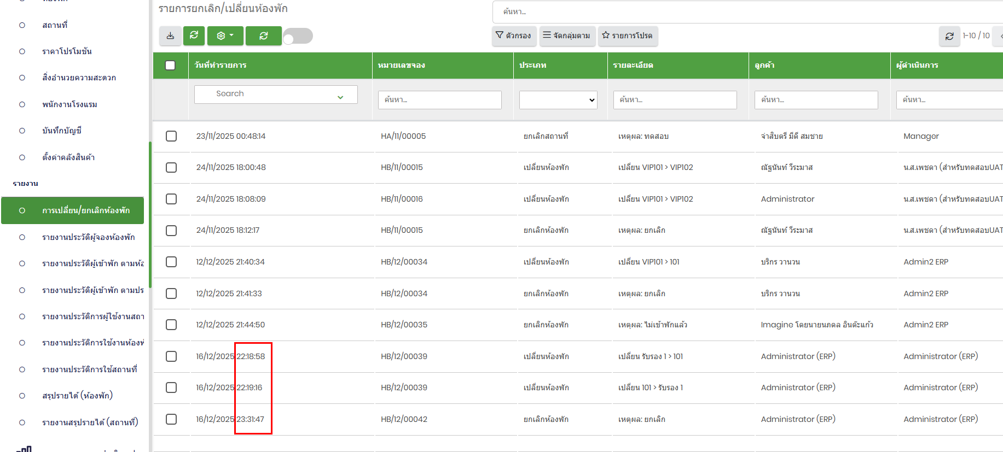This screenshot has height=452, width=1003.
Task: Open the รายการโปรด favorites star
Action: (628, 36)
